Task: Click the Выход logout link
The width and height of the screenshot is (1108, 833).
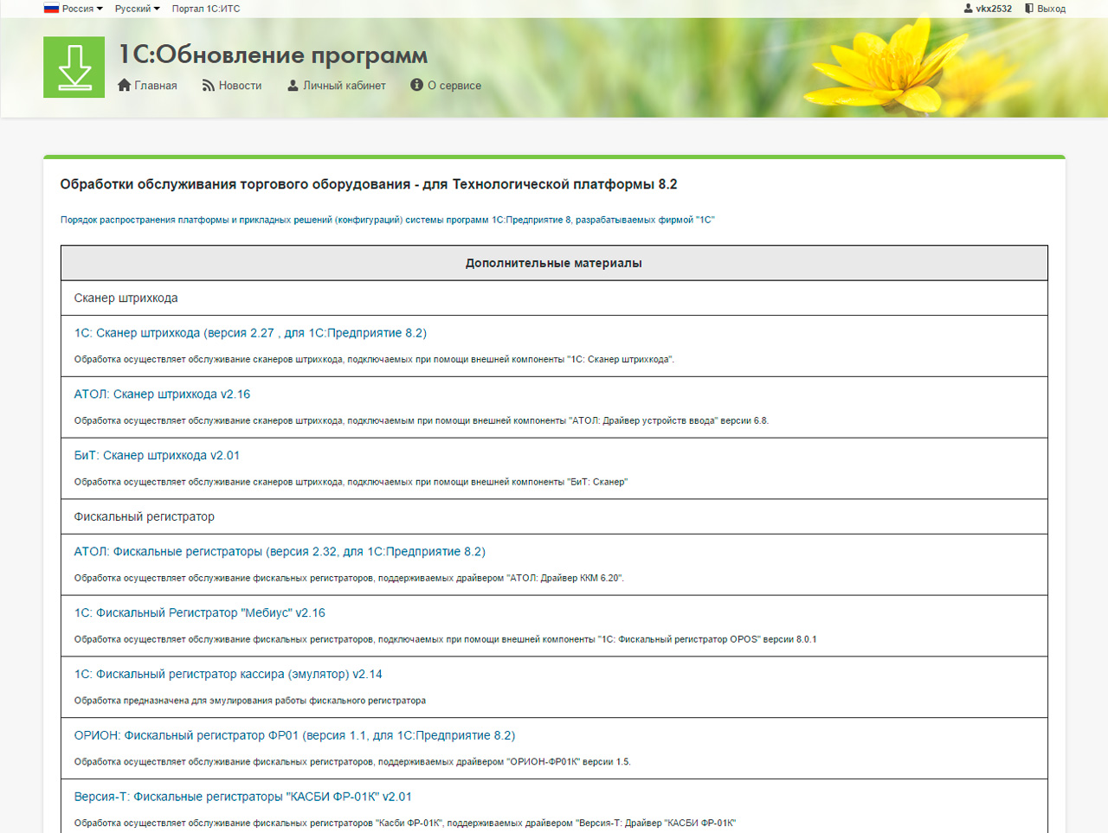Action: (x=1051, y=9)
